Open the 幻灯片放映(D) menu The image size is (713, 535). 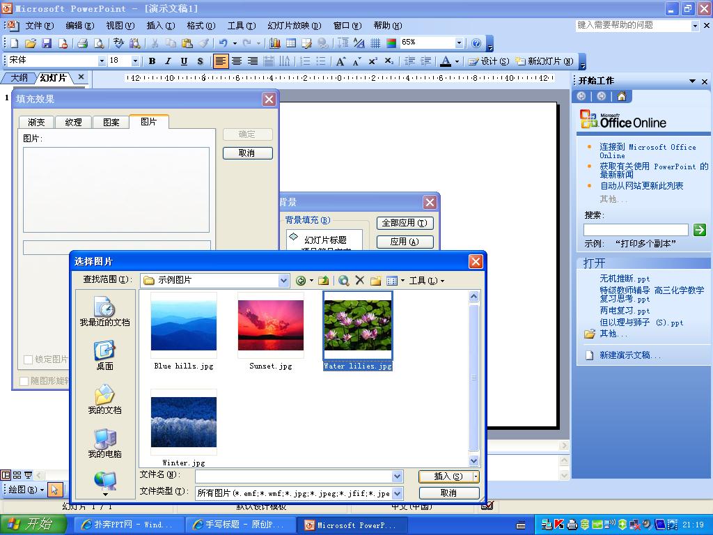(x=295, y=26)
